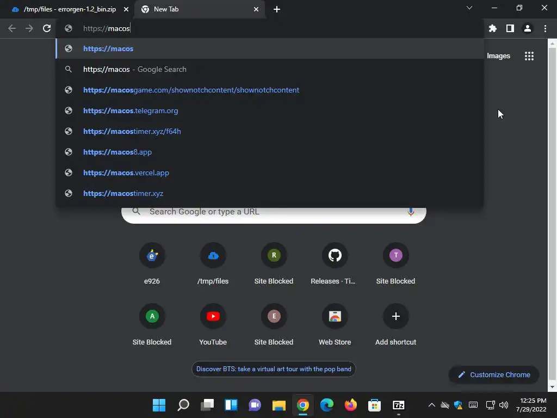557x418 pixels.
Task: Open Discover BTS virtual art tour link
Action: pyautogui.click(x=274, y=369)
